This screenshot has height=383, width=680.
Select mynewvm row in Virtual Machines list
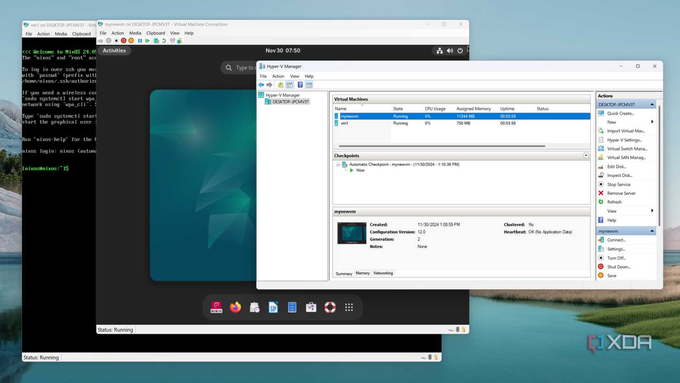pyautogui.click(x=461, y=116)
